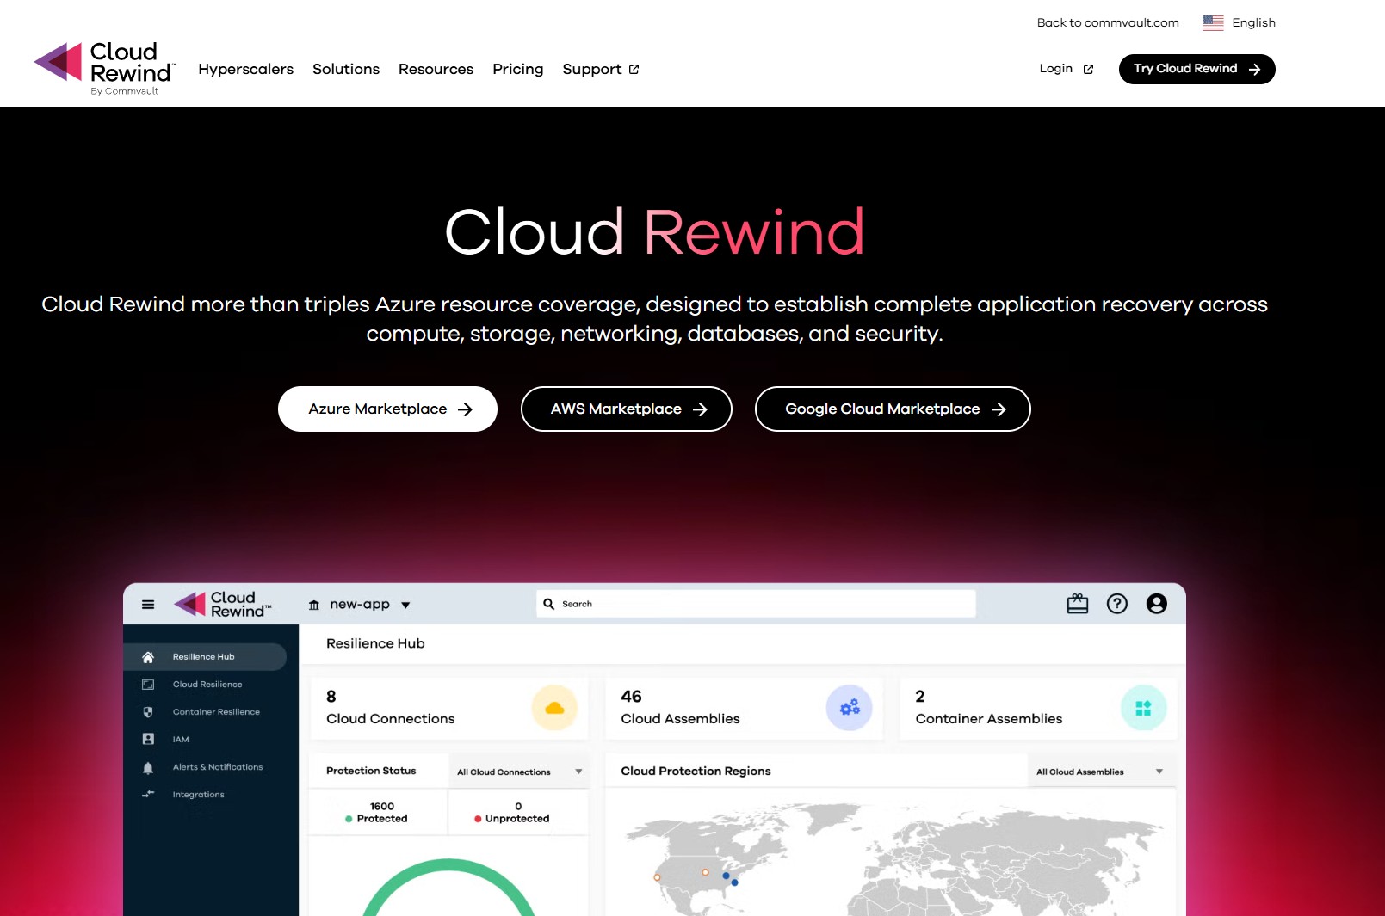This screenshot has height=916, width=1385.
Task: Click the green protection status gauge
Action: (x=448, y=887)
